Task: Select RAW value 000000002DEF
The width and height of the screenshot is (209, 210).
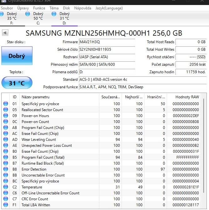Action: point(186,116)
